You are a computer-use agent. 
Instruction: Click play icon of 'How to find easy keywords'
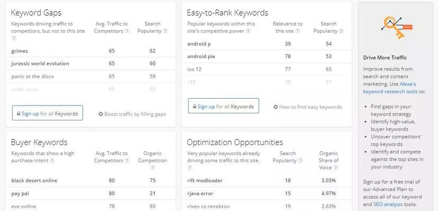[x=276, y=107]
